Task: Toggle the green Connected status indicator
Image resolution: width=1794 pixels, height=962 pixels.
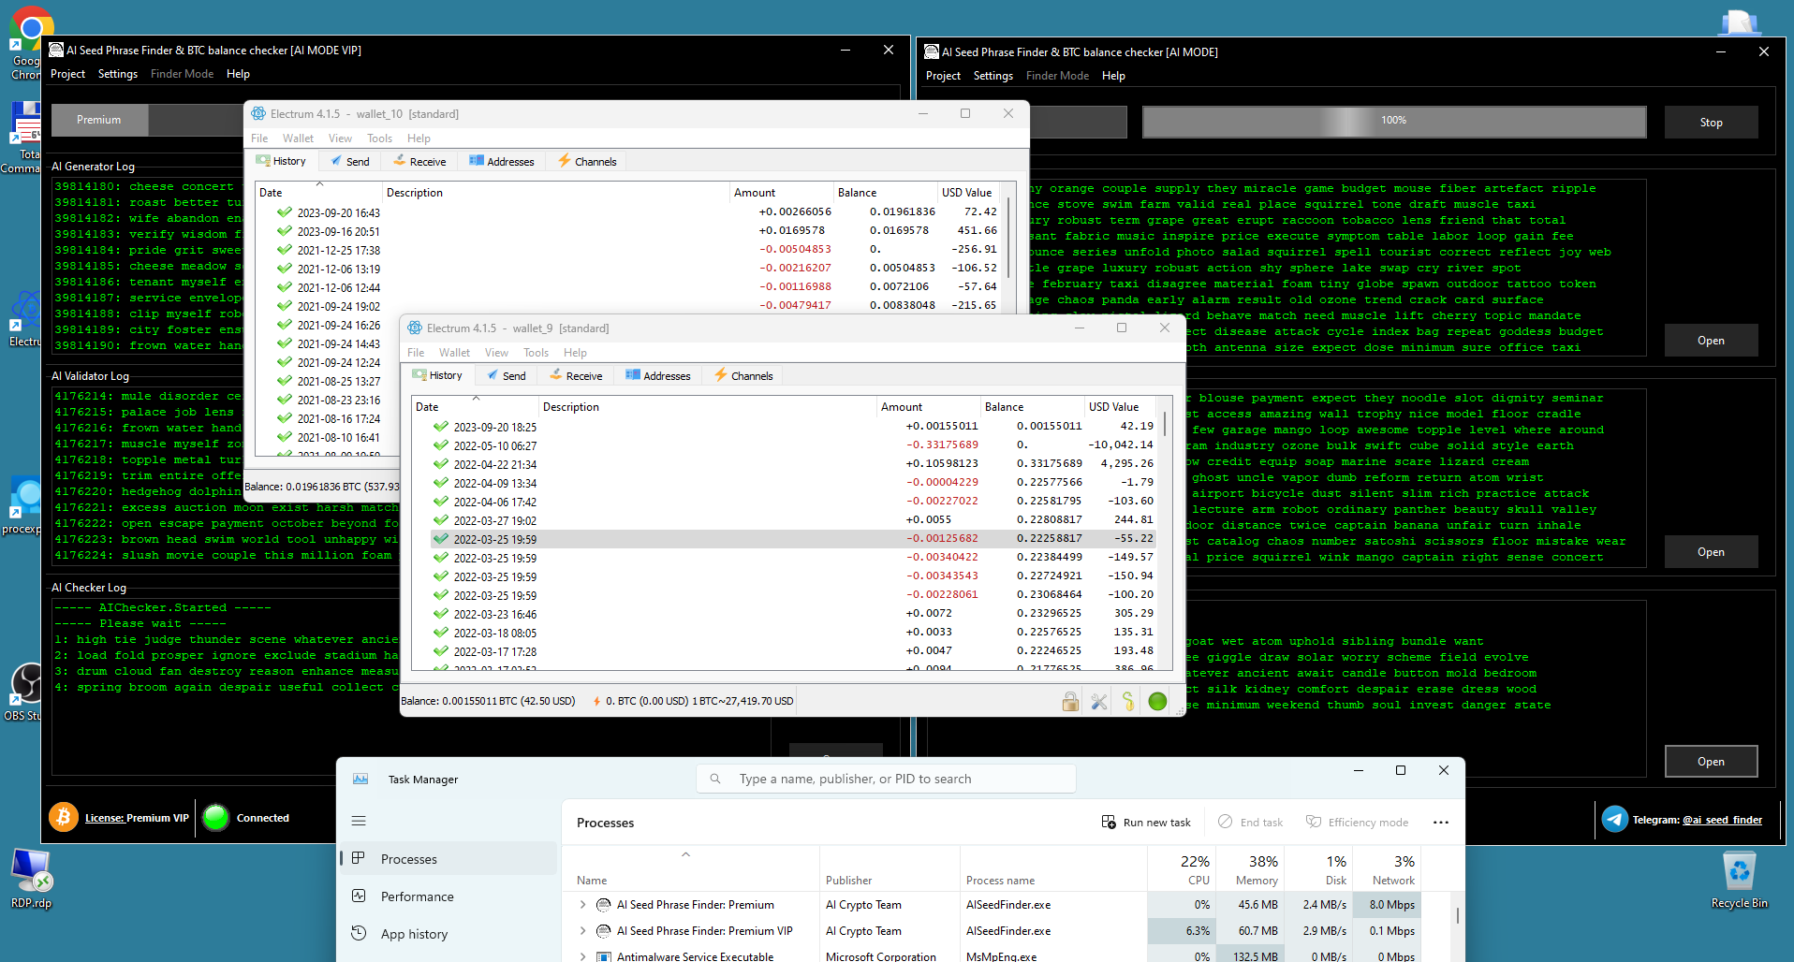Action: 216,818
